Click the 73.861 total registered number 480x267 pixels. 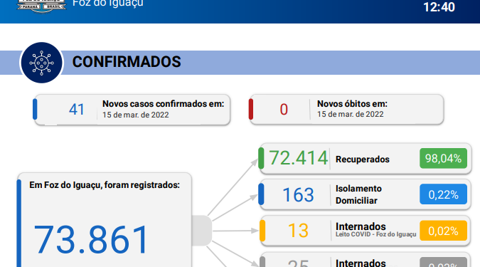tap(91, 240)
